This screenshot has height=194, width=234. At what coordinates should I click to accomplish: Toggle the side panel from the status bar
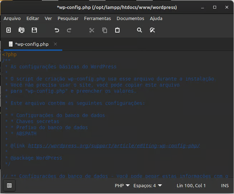pyautogui.click(x=9, y=185)
